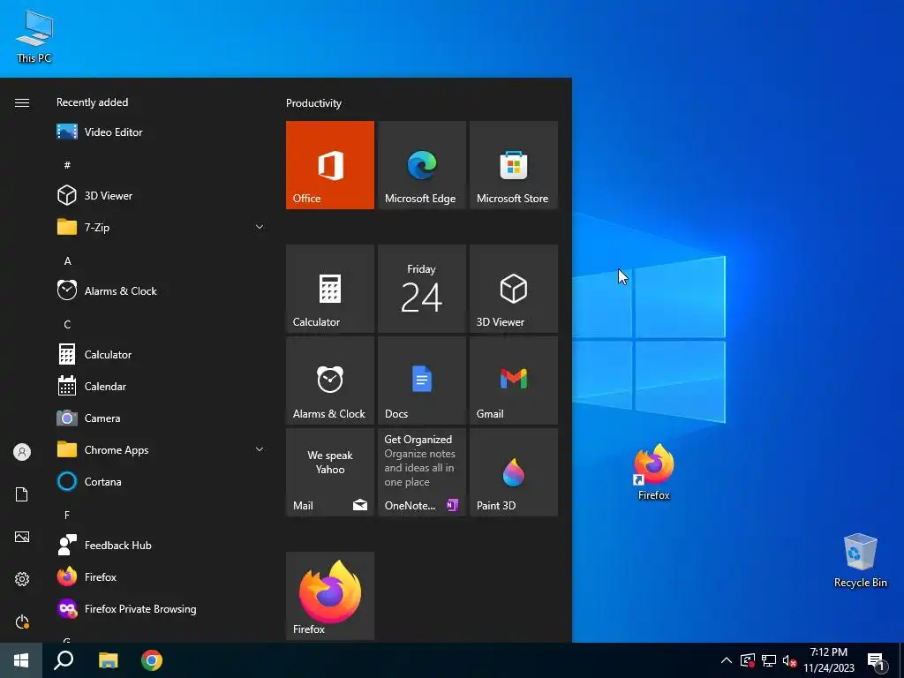Open Video Editor from the app list
Screen dimensions: 904x678
[162, 132]
